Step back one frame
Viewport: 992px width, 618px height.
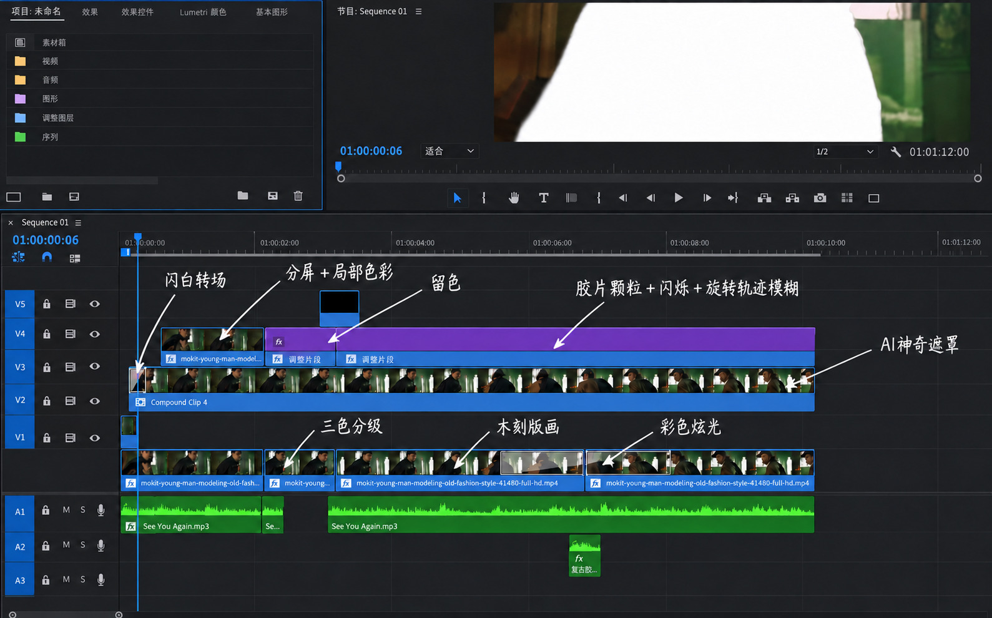click(651, 198)
